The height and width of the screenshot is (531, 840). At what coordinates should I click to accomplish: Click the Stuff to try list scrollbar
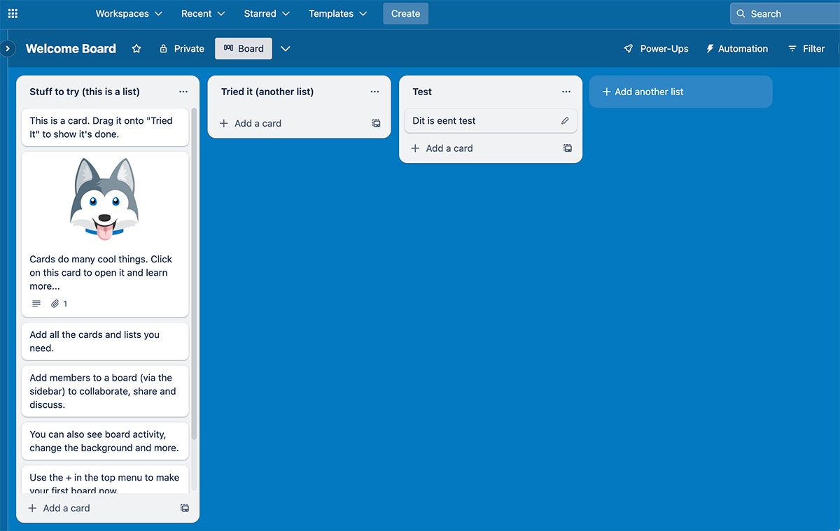195,274
